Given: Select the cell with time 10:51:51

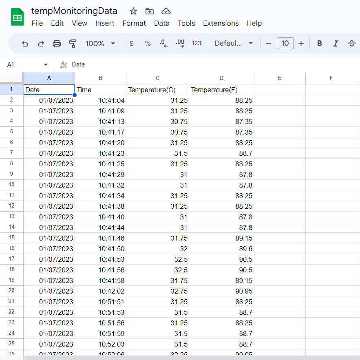Looking at the screenshot, I should 100,302.
